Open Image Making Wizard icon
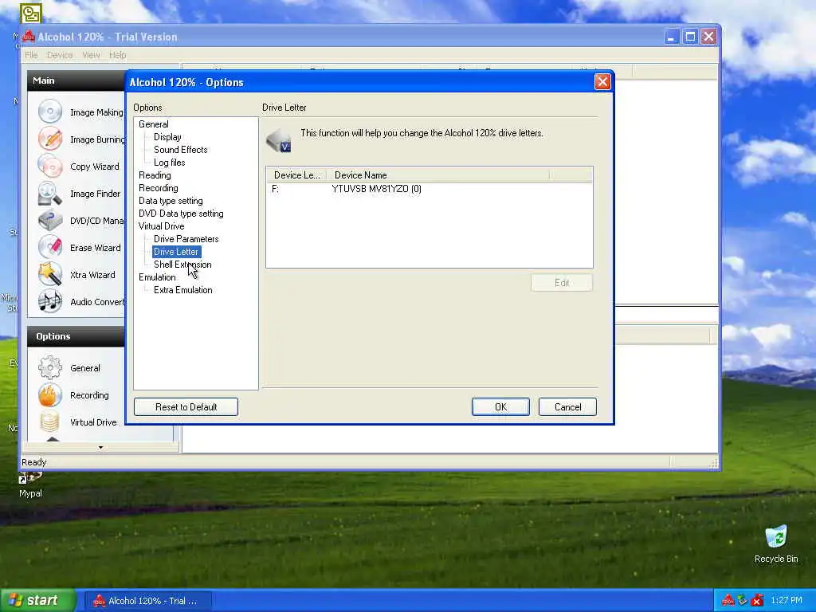Image resolution: width=816 pixels, height=612 pixels. point(50,112)
